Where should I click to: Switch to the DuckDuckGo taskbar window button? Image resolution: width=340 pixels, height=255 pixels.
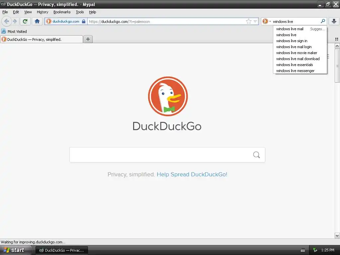point(61,250)
